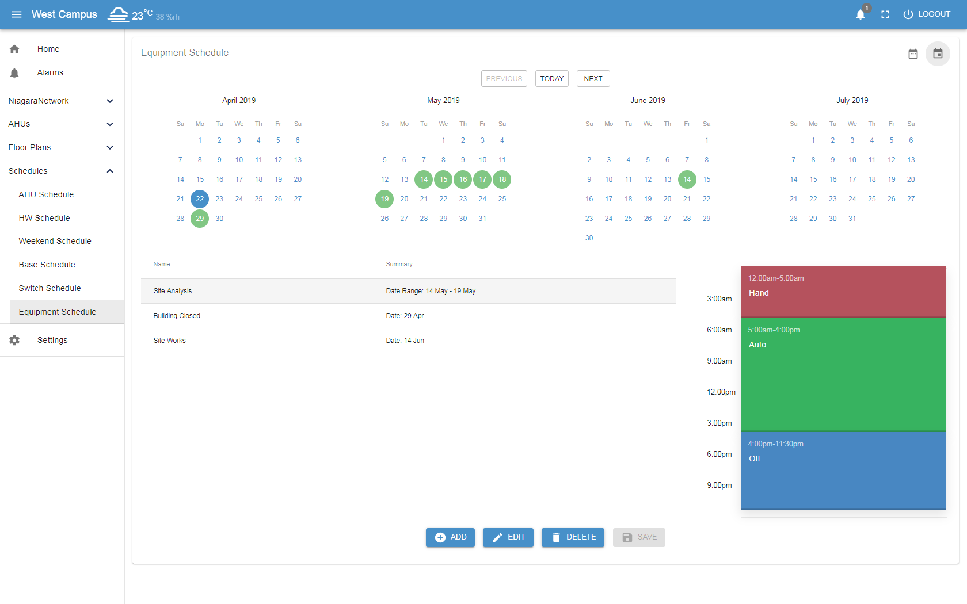Open the hamburger navigation menu

tap(17, 14)
